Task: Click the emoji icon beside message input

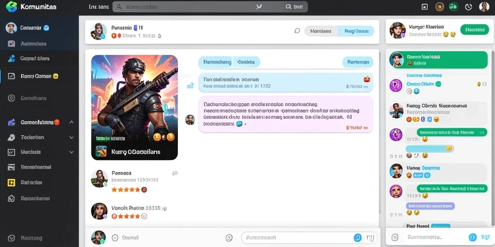Action: [229, 238]
